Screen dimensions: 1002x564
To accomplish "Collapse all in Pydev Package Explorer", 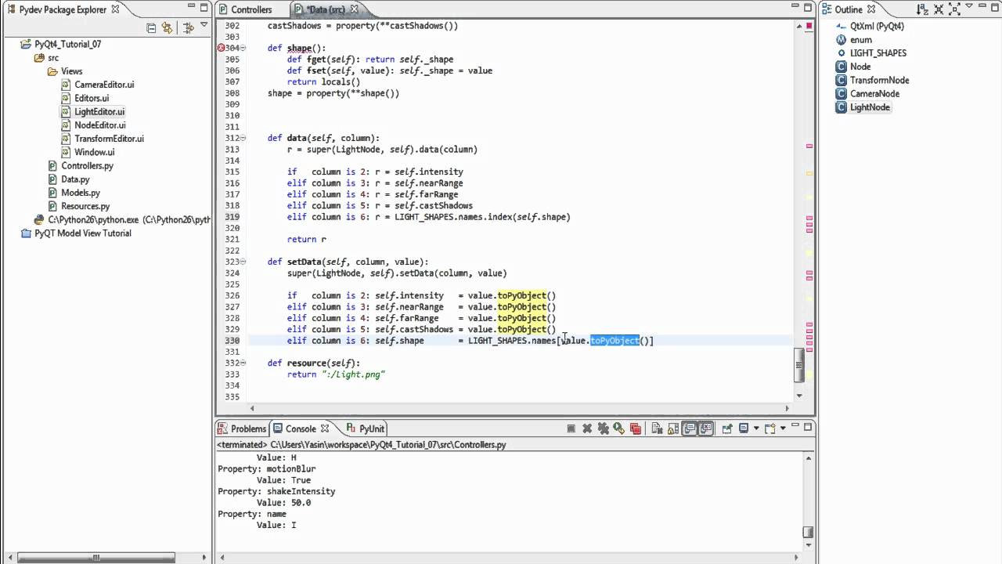I will tap(151, 27).
